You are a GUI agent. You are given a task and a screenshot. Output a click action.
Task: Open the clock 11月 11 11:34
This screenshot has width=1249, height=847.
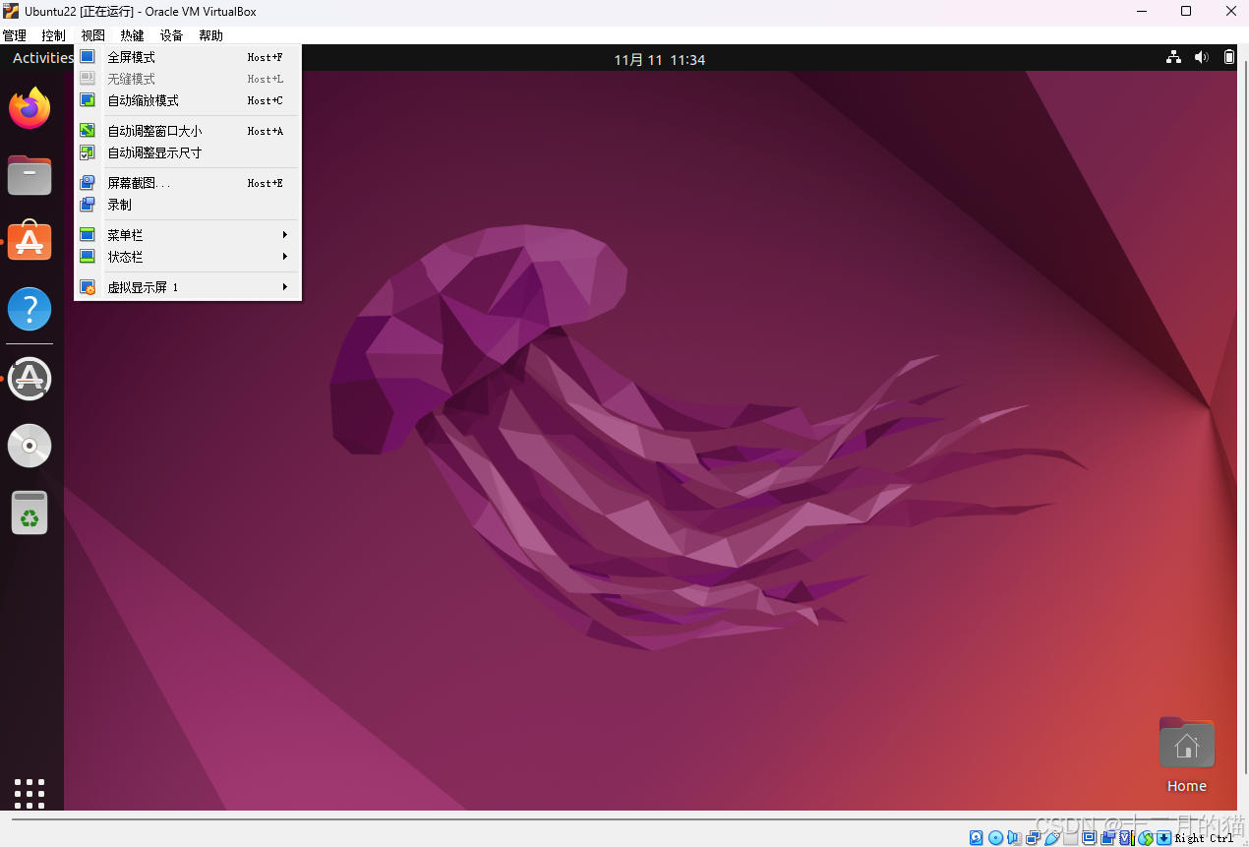(x=660, y=59)
